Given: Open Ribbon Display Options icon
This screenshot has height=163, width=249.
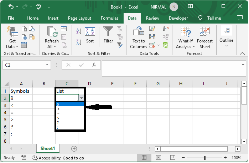Looking at the screenshot, I should 190,6.
